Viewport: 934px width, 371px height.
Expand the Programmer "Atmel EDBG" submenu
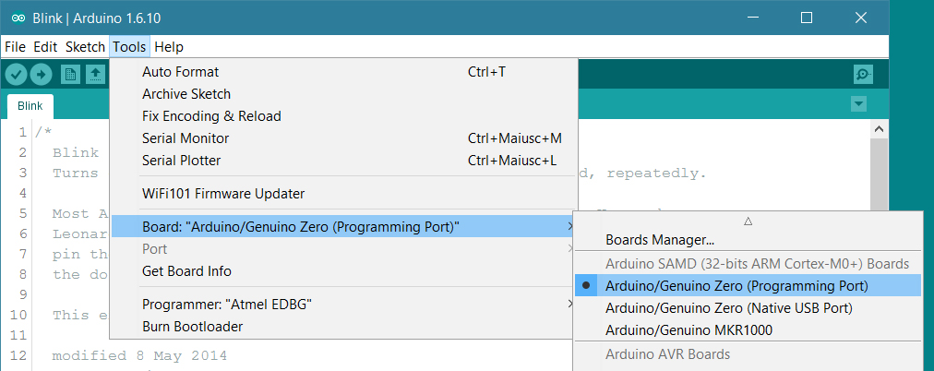343,305
